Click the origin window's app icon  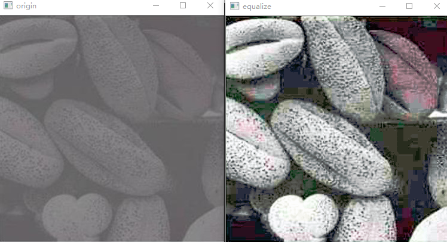tap(8, 5)
